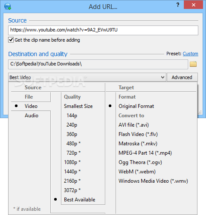Open the browse destination folder icon
Viewport: 206px width, 215px height.
[193, 64]
